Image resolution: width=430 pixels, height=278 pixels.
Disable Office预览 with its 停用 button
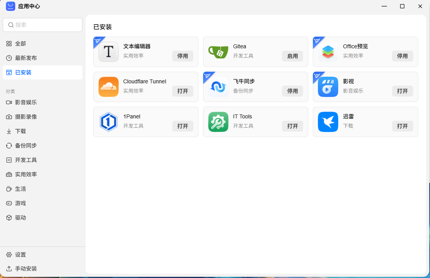point(402,56)
